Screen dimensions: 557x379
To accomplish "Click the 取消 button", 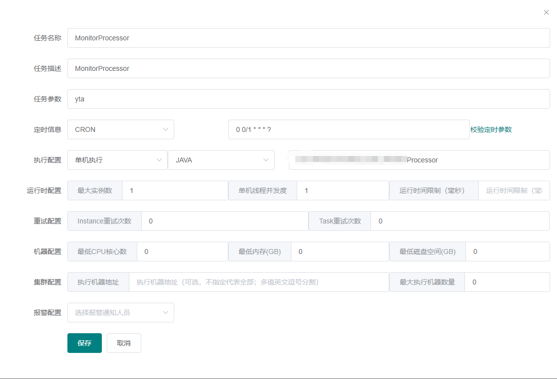I will 124,344.
